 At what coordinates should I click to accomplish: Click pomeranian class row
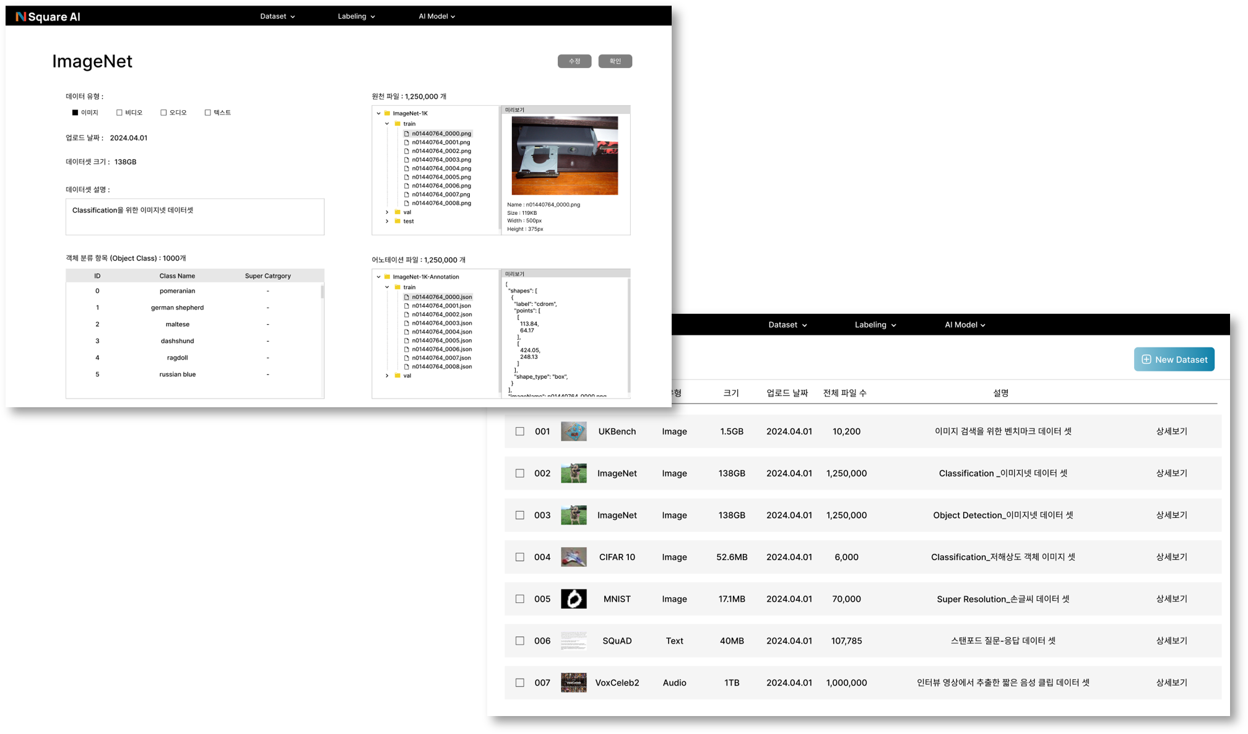click(194, 291)
